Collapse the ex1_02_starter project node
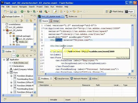 tap(4, 30)
